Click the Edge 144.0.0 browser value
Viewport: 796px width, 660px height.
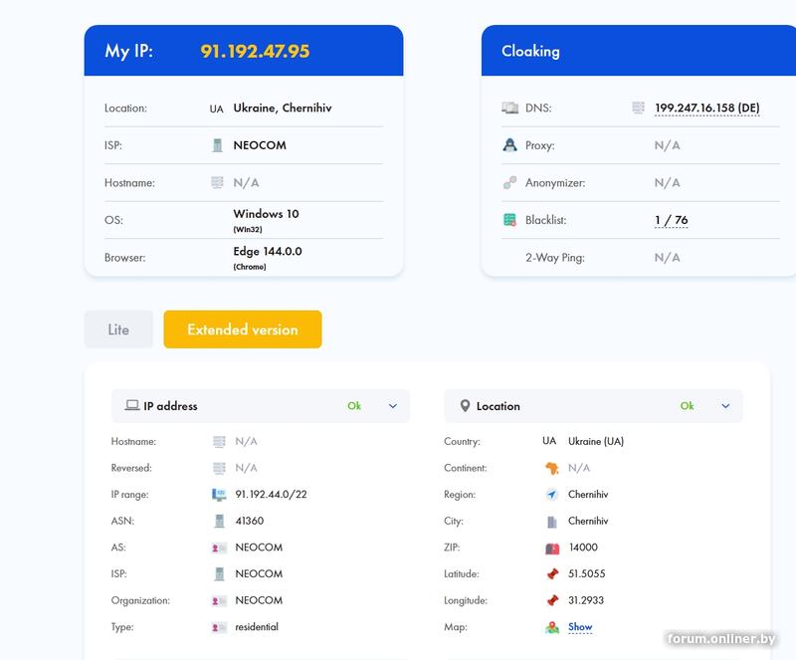(268, 251)
